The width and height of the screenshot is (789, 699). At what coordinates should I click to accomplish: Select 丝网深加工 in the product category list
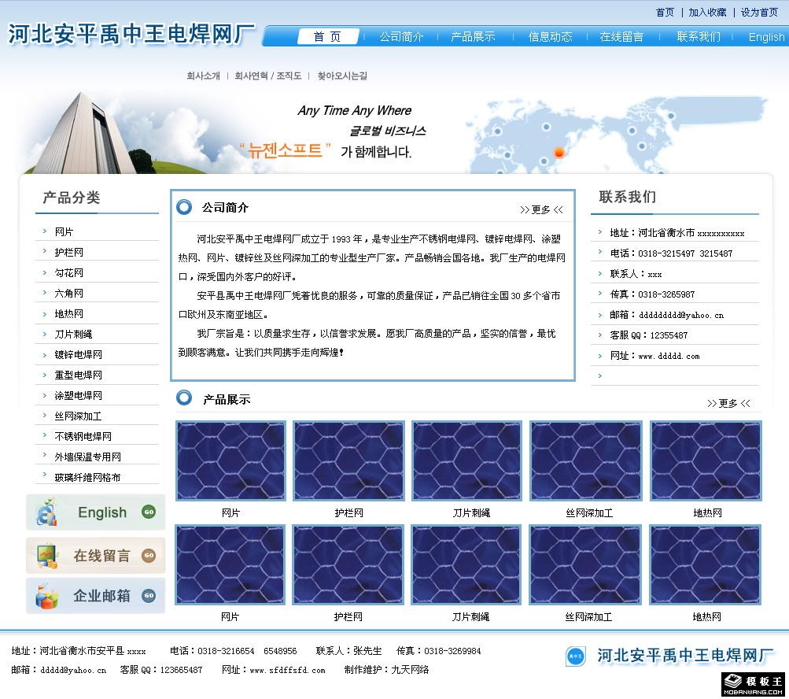pyautogui.click(x=79, y=416)
